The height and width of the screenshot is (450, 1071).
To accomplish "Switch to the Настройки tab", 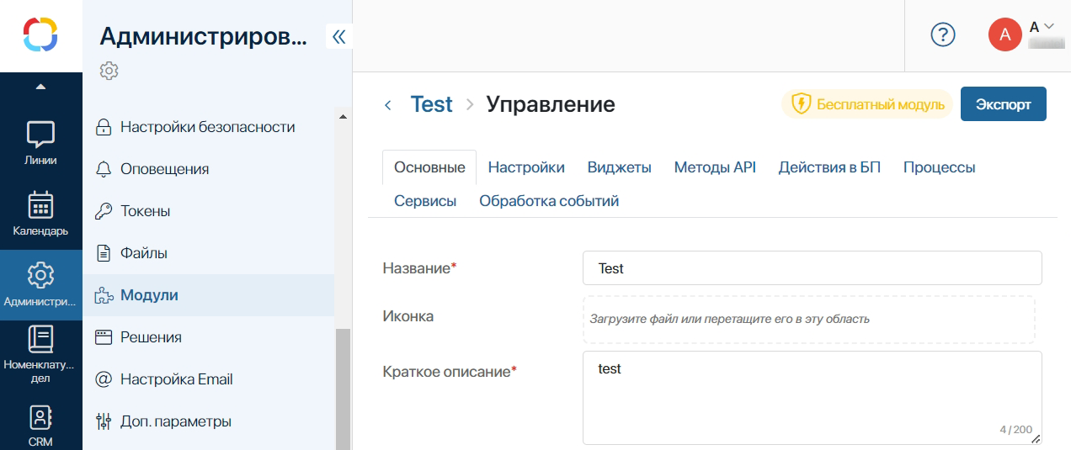I will click(526, 167).
